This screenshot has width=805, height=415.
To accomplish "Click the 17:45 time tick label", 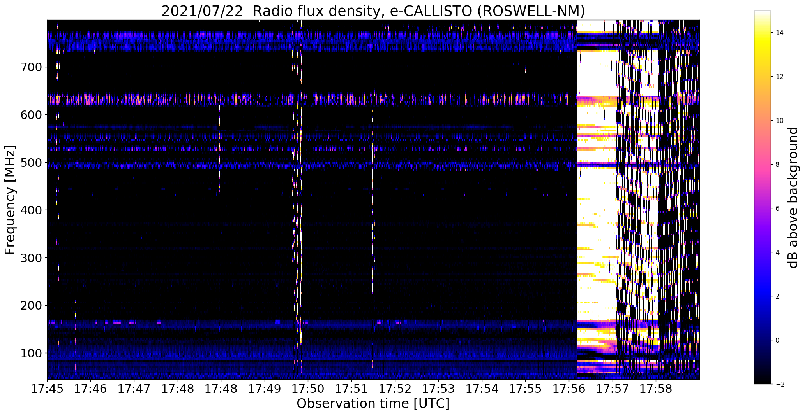I will 47,389.
